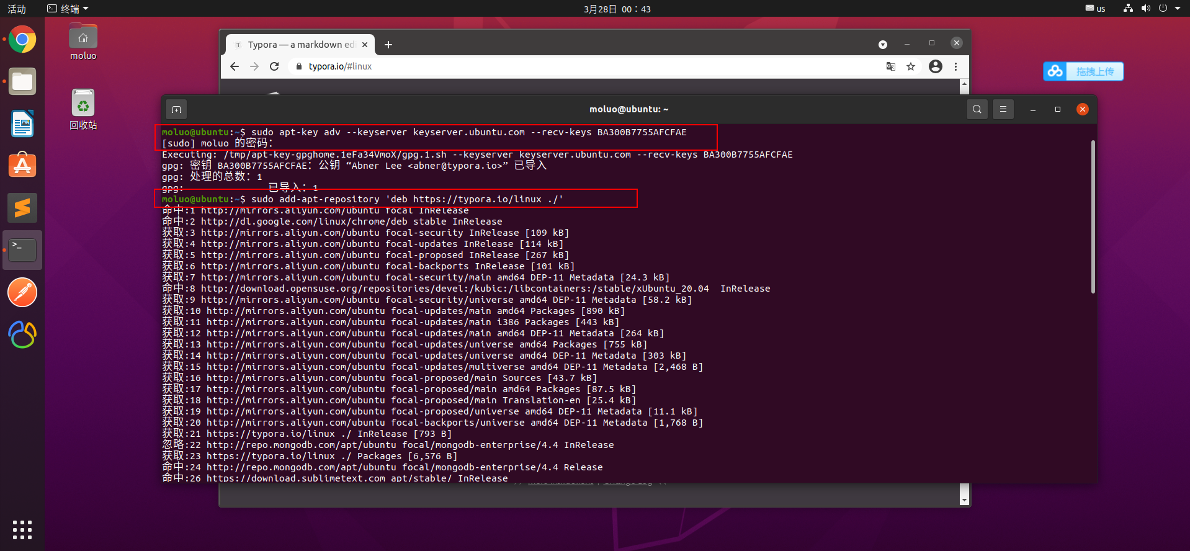
Task: Open Chrome's three-dot menu
Action: 955,66
